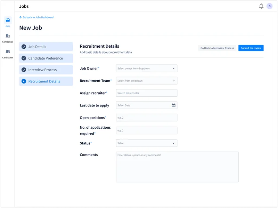This screenshot has height=208, width=278.
Task: Open the Candidates people icon
Action: pos(8,51)
